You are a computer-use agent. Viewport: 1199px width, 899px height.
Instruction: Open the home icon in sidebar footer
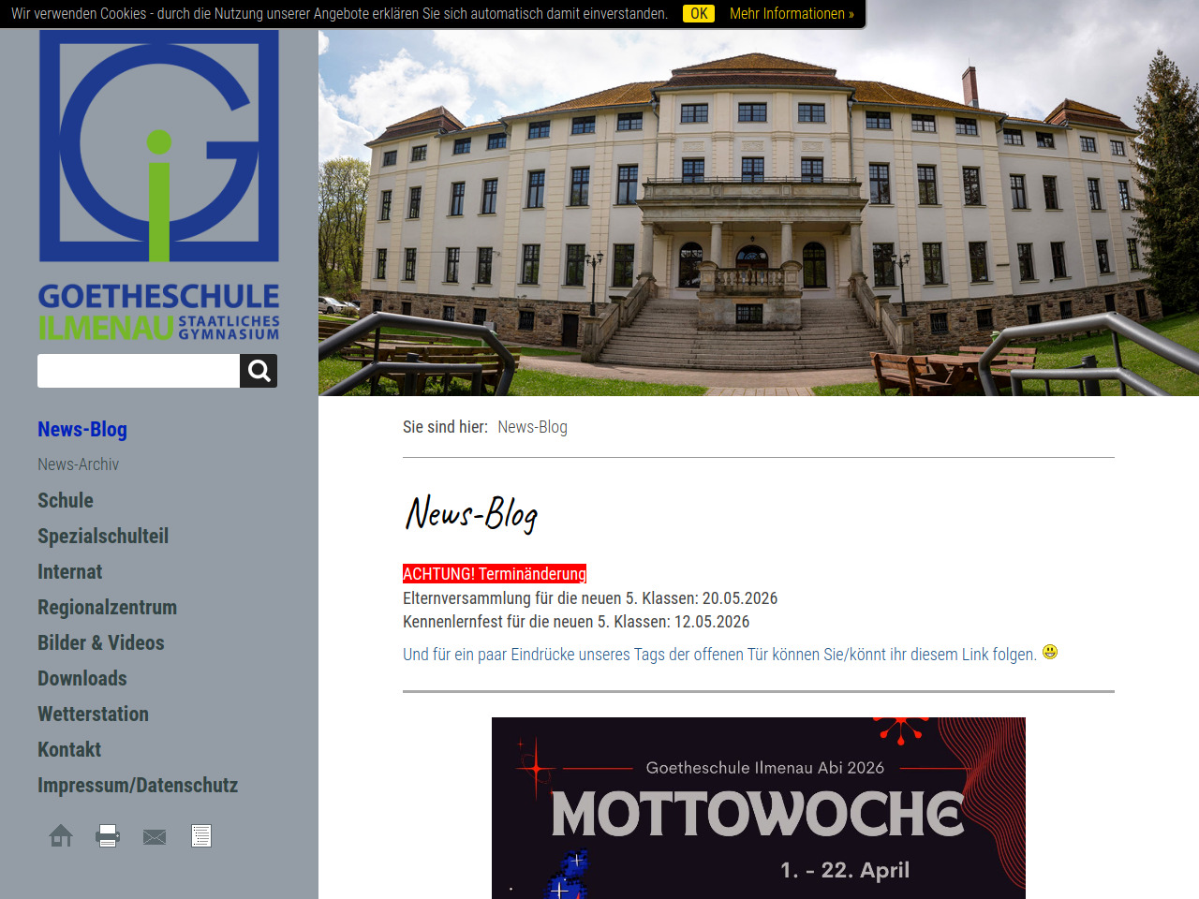pos(61,835)
